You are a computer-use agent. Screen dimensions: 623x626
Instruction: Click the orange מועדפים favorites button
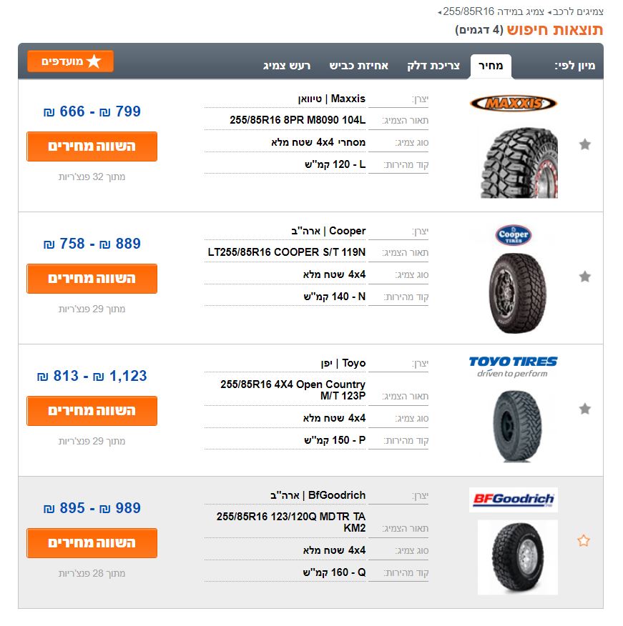[x=70, y=61]
